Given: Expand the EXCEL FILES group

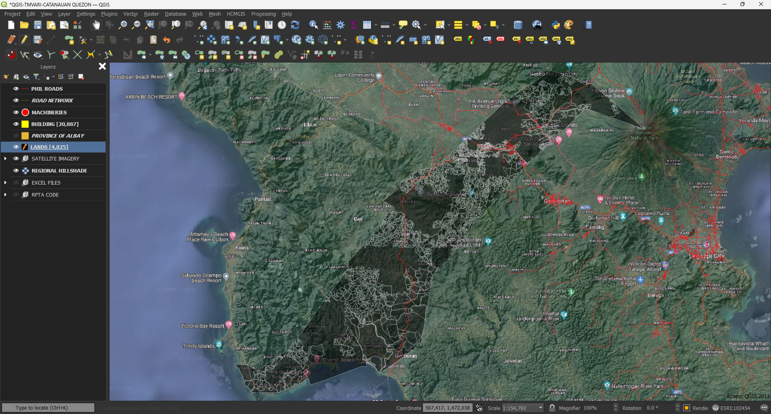Looking at the screenshot, I should click(x=5, y=183).
